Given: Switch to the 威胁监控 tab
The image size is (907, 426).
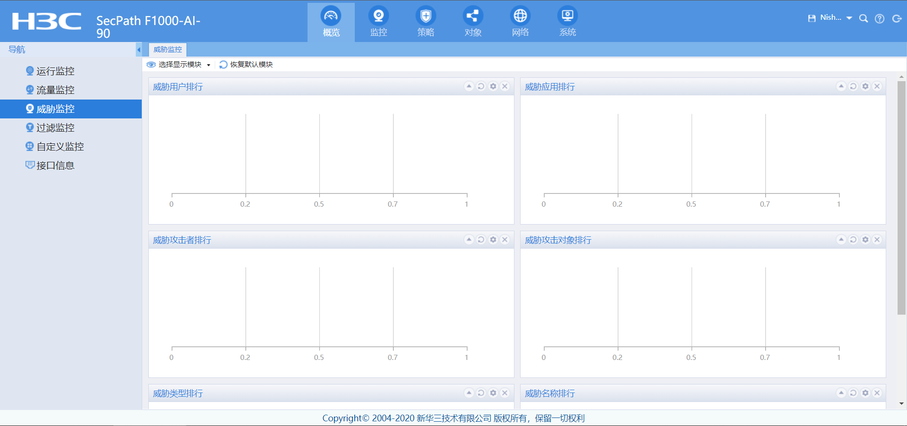Looking at the screenshot, I should pos(168,50).
